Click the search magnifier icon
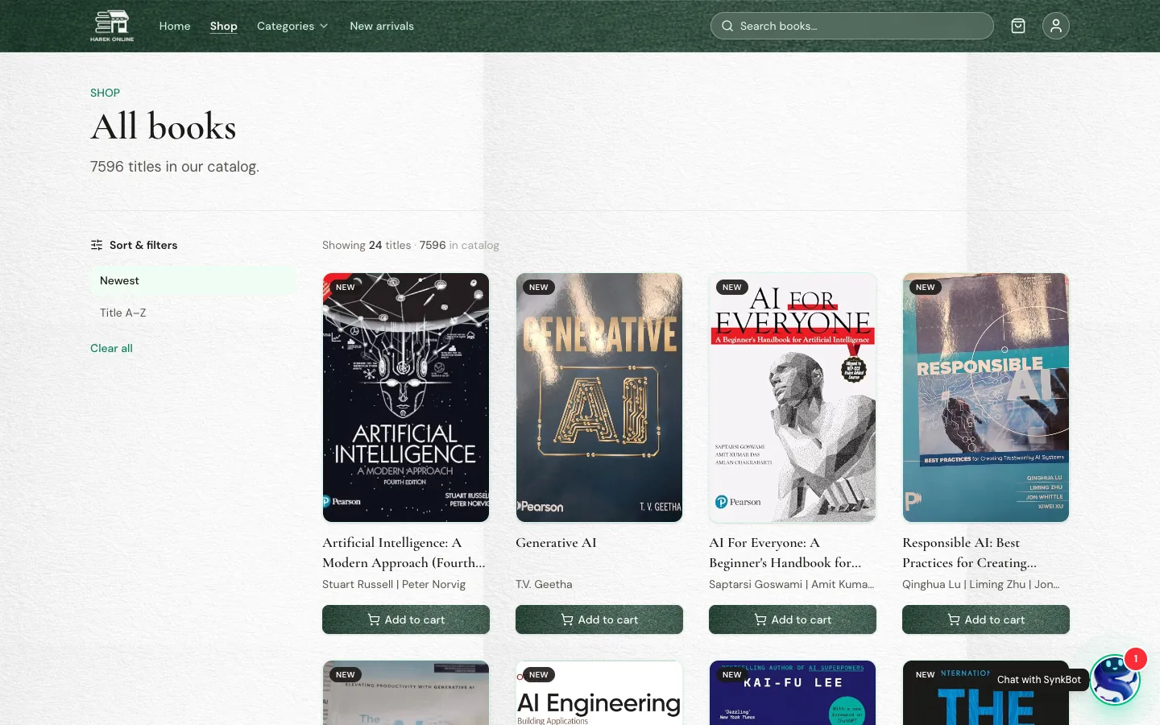Screen dimensions: 1160x725 [x=727, y=26]
